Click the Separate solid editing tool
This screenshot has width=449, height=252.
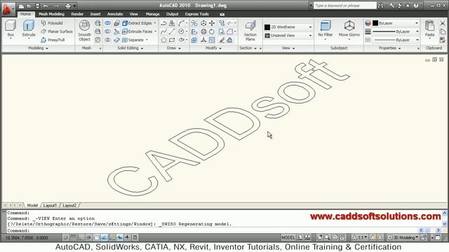coord(135,40)
